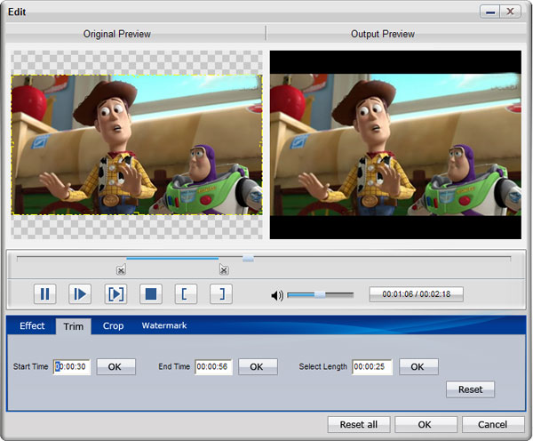
Task: Apply edits with the bottom OK button
Action: [426, 425]
